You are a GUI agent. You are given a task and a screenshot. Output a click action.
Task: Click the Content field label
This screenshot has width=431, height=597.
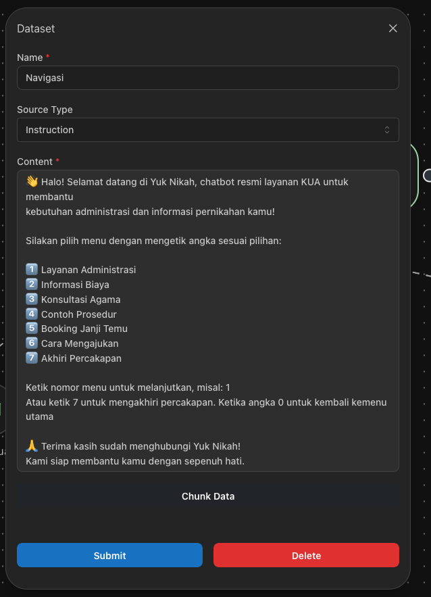pos(34,162)
